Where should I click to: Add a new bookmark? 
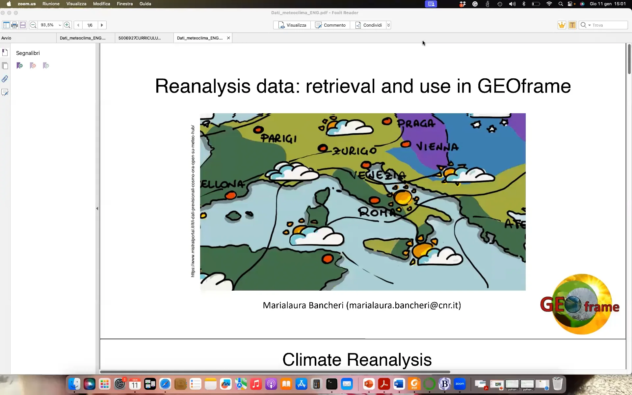[20, 66]
